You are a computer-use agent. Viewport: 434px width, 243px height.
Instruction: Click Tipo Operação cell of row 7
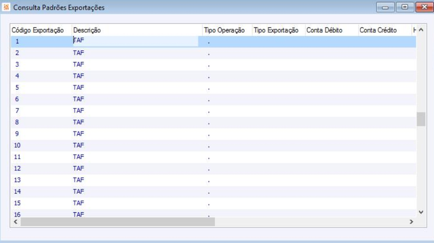click(x=227, y=111)
